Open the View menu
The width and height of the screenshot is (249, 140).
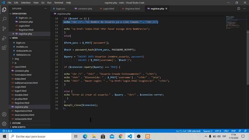(36, 3)
